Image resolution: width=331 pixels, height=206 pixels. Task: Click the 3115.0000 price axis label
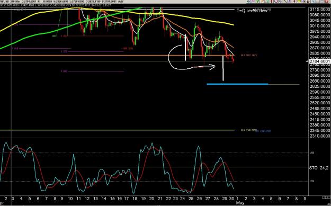(x=319, y=10)
